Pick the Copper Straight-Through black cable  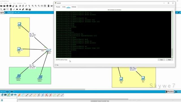[x=27, y=95]
